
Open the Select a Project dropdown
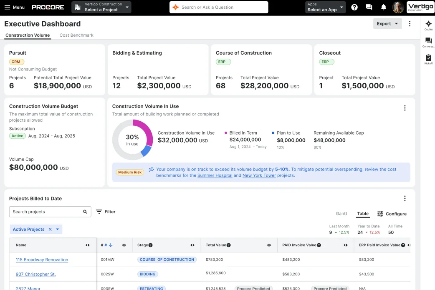coord(101,7)
